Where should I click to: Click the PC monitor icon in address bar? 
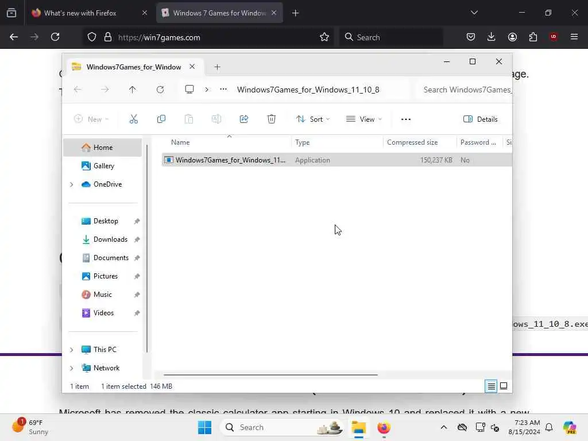coord(189,89)
